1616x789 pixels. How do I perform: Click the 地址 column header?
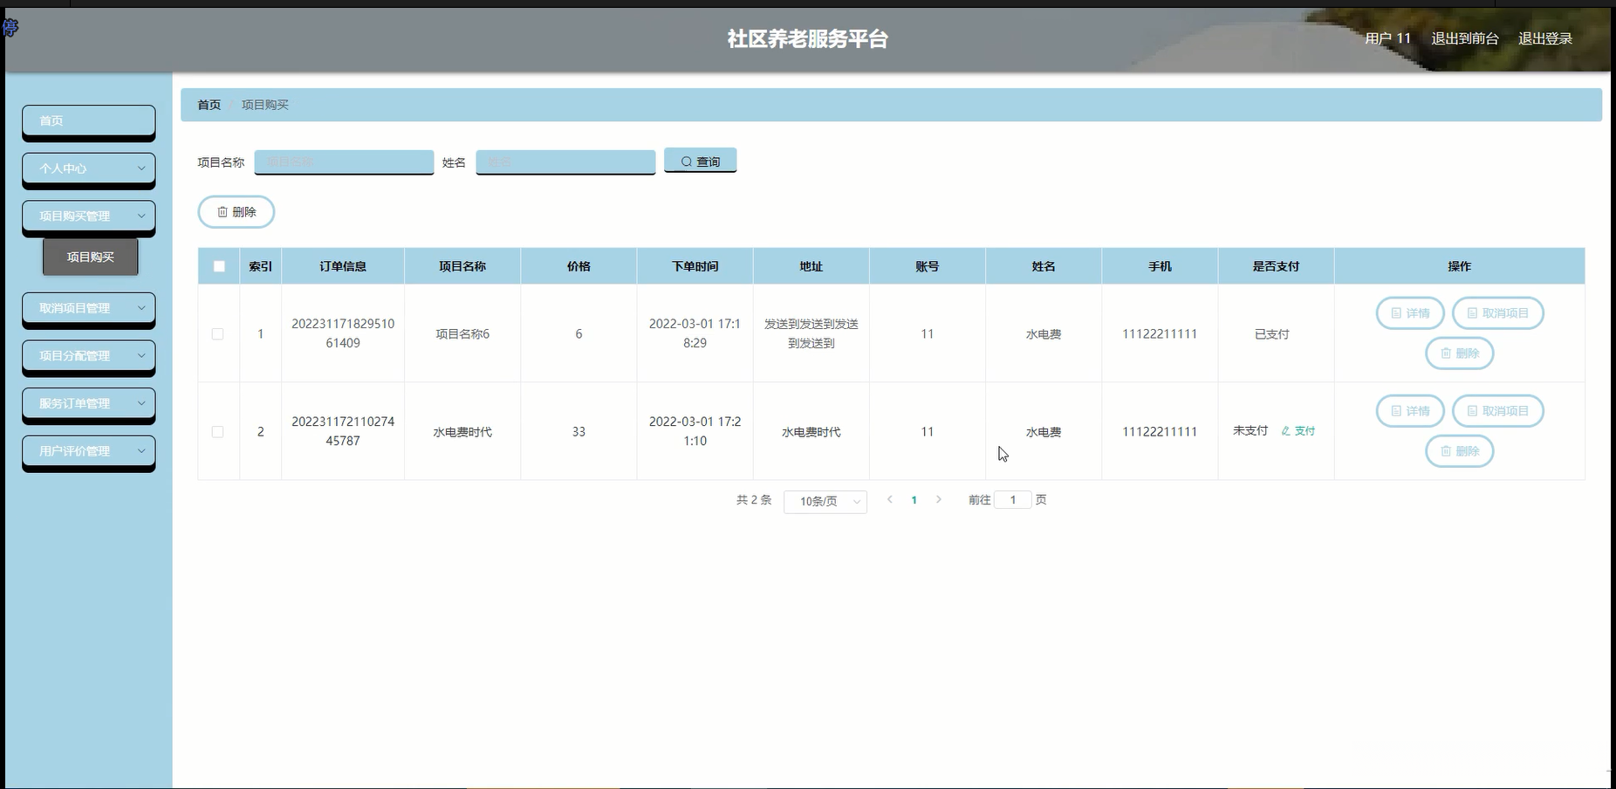pyautogui.click(x=811, y=266)
